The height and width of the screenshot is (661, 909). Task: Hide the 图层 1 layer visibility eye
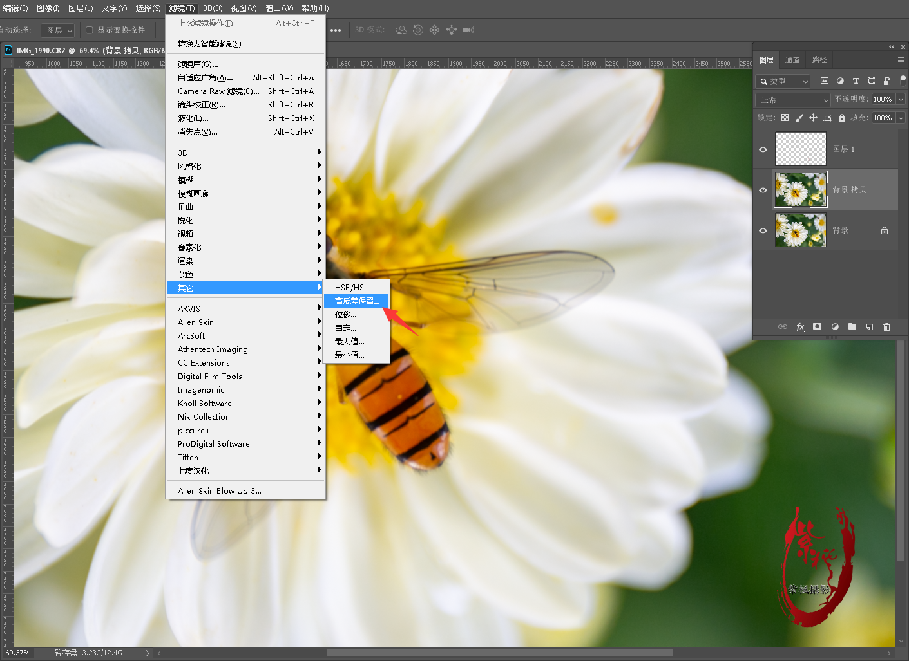763,149
